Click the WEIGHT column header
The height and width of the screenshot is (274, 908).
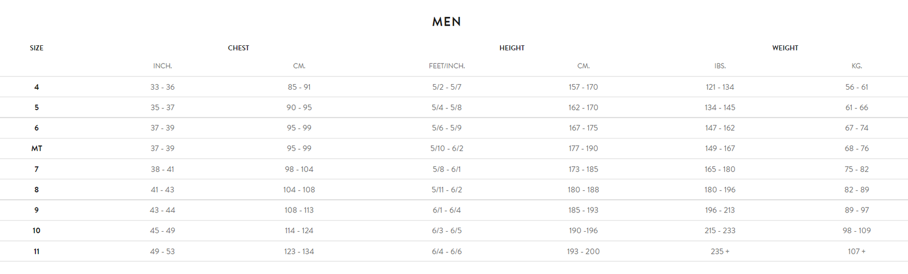[x=785, y=48]
